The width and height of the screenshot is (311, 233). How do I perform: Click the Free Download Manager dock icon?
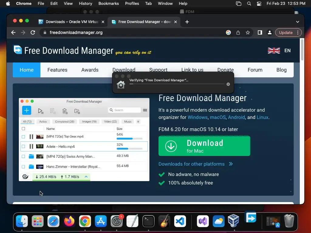point(251,218)
